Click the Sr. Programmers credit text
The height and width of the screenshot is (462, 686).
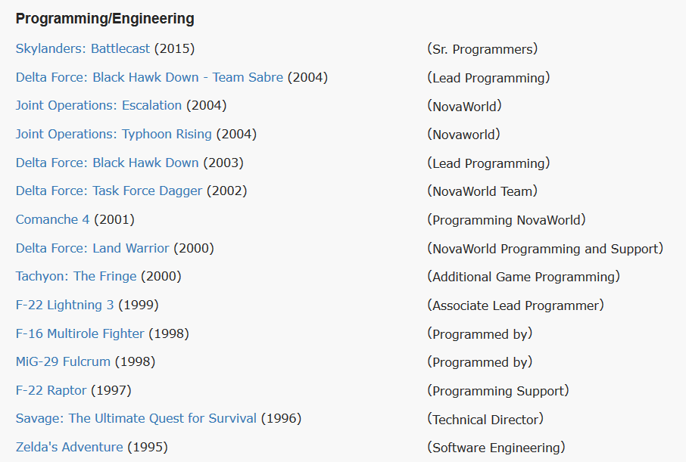point(482,49)
